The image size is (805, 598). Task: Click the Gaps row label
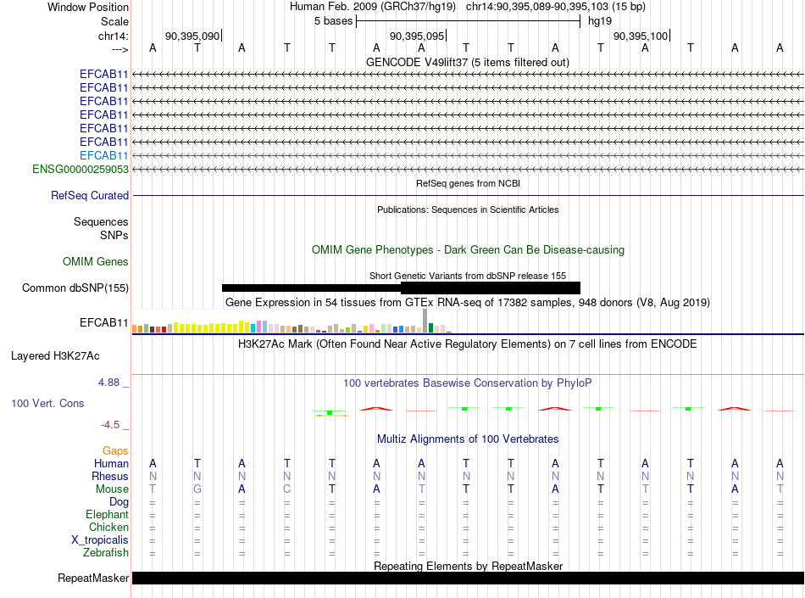[115, 451]
